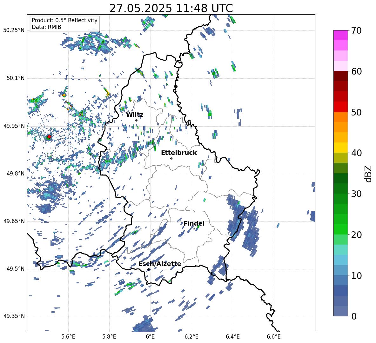Click the Data: RMIB label
376x343 pixels.
pyautogui.click(x=46, y=27)
